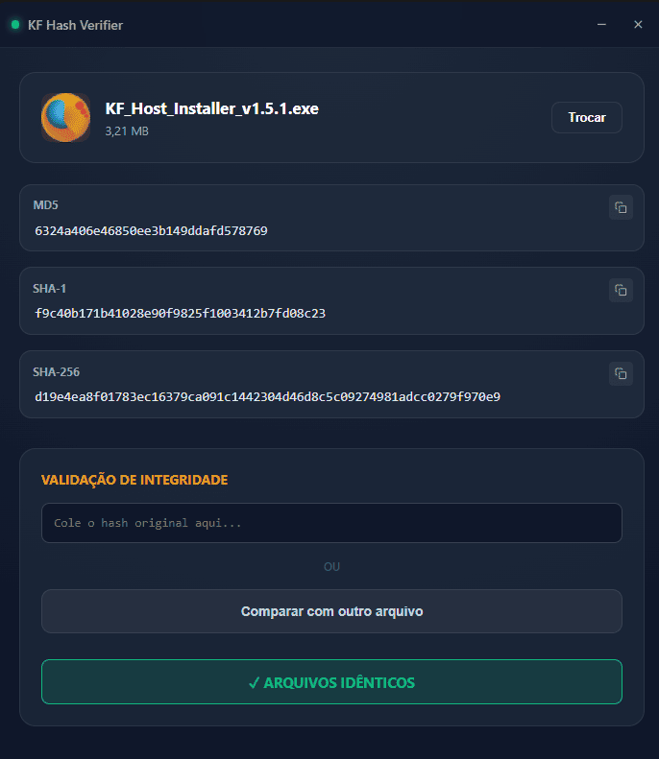Click the SHA-256 label
The width and height of the screenshot is (659, 759).
point(55,371)
